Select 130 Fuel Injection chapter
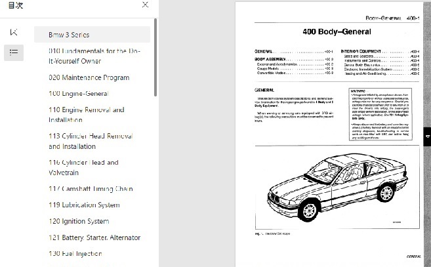Viewport: 431px width, 267px height. [75, 253]
